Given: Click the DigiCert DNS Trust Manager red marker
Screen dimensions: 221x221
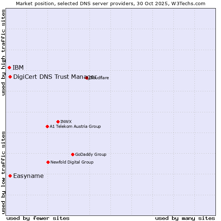Looking at the screenshot, I should [x=10, y=77].
